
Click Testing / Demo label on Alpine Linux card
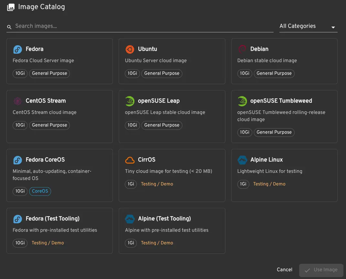coord(269,184)
